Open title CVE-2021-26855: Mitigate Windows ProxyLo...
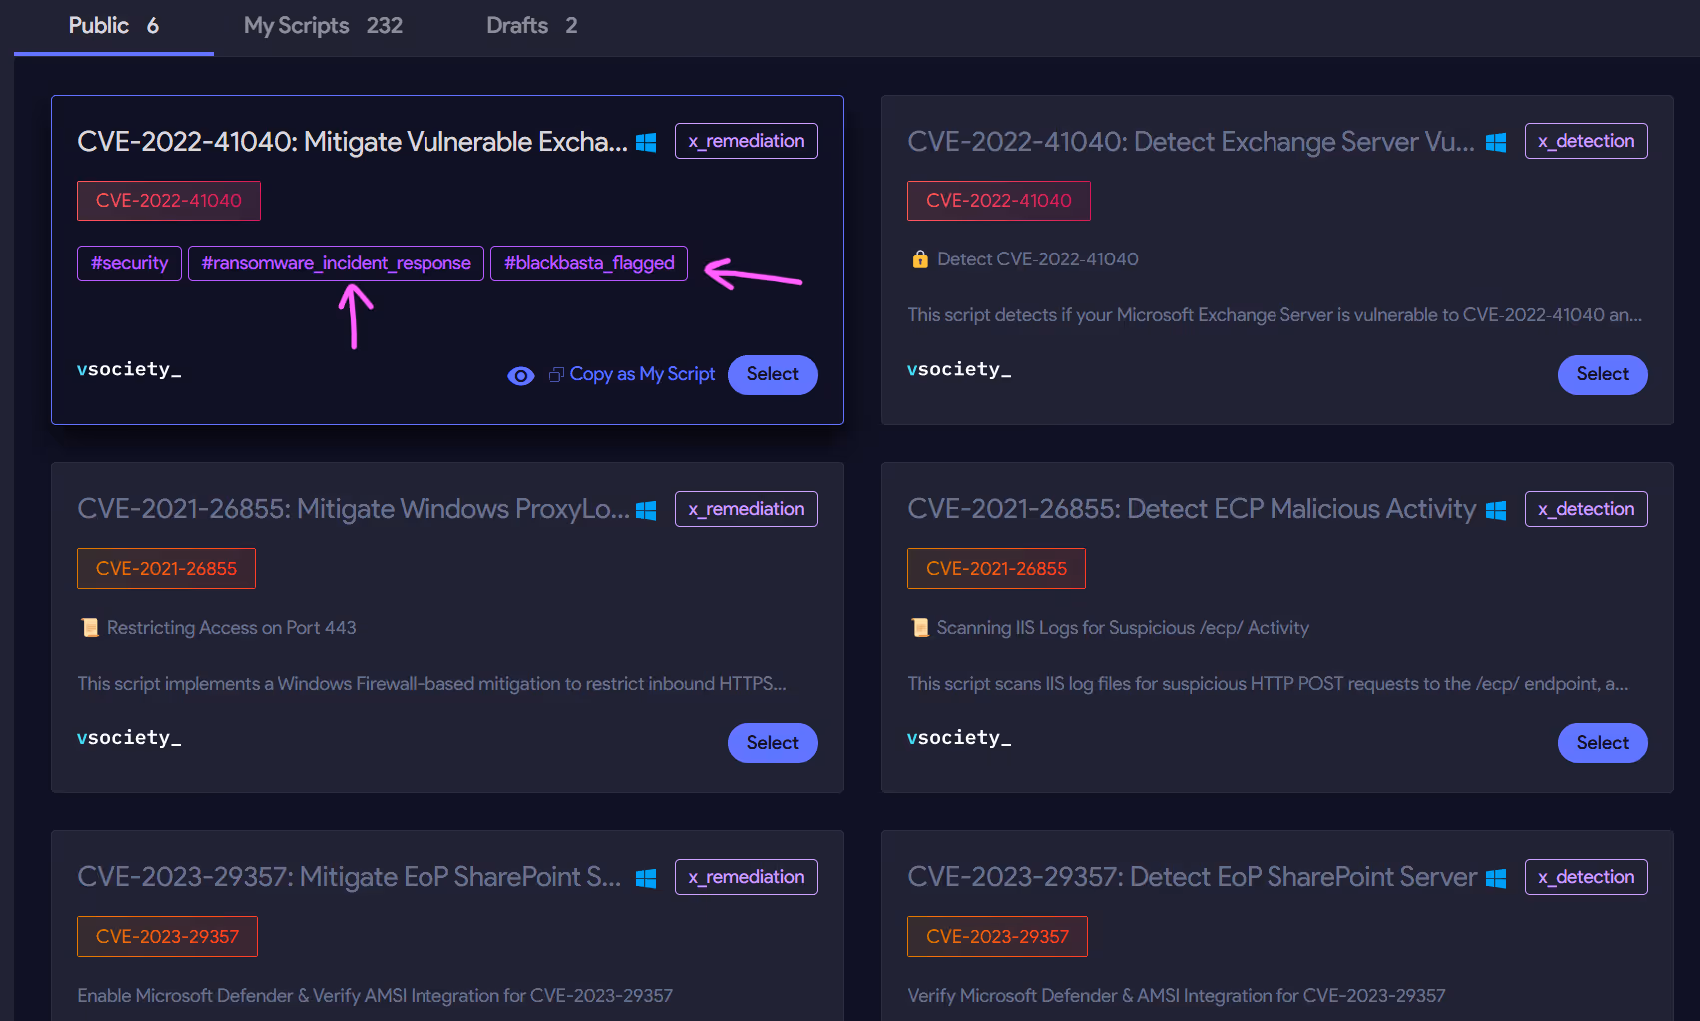The image size is (1700, 1021). tap(354, 509)
